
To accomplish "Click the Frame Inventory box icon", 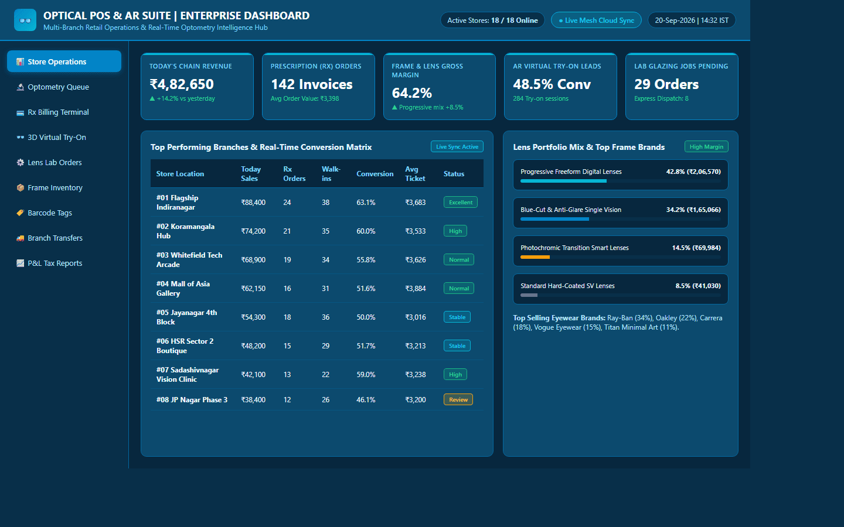I will tap(21, 188).
